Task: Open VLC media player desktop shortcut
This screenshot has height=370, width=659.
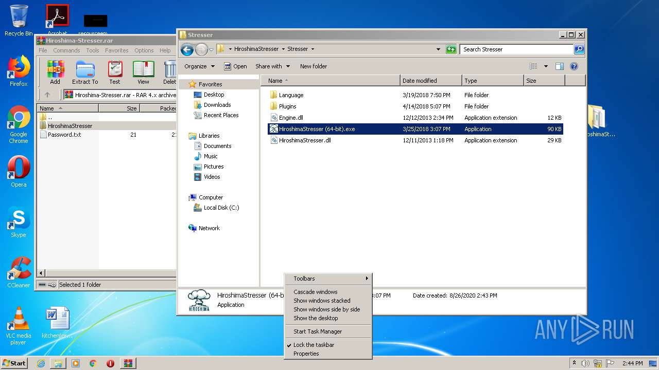Action: [x=19, y=326]
